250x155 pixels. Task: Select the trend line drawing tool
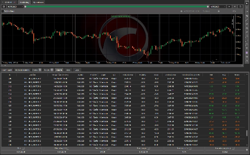(247, 20)
